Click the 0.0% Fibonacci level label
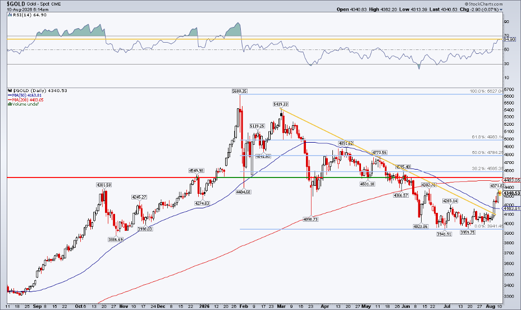The image size is (521, 310). tap(488, 226)
